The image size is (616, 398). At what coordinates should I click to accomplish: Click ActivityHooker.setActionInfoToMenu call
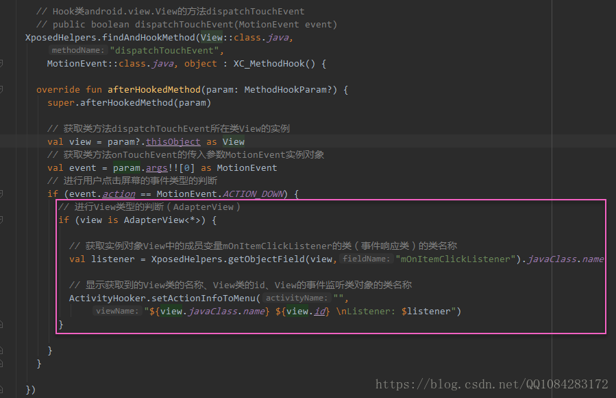pyautogui.click(x=162, y=298)
